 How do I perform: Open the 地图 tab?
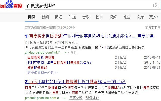pyautogui.click(x=127, y=17)
